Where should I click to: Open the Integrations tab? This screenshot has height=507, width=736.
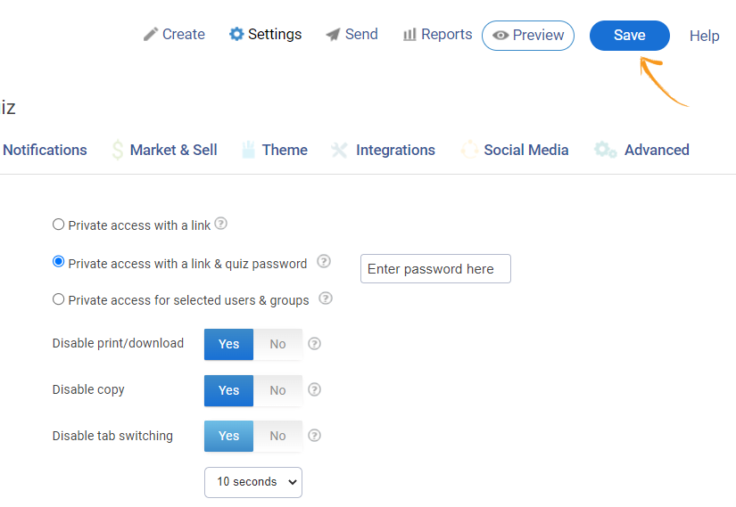click(x=394, y=150)
